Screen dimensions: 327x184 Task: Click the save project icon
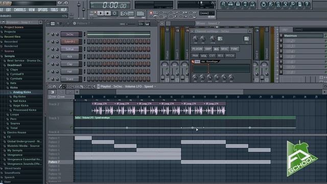click(x=271, y=4)
